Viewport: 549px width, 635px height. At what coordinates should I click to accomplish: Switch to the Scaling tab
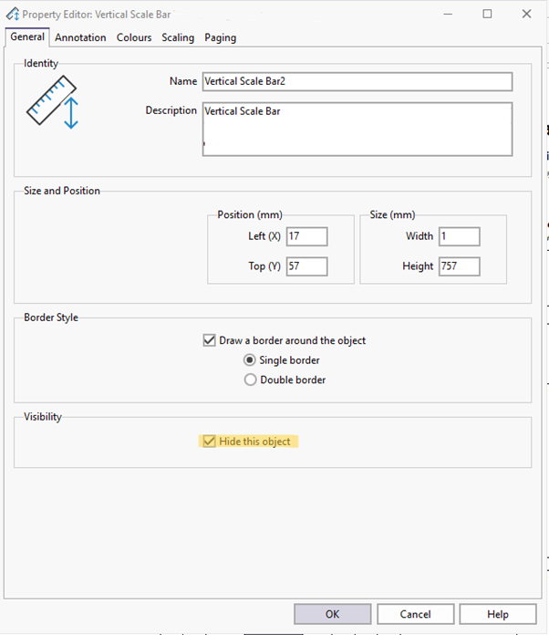tap(178, 37)
